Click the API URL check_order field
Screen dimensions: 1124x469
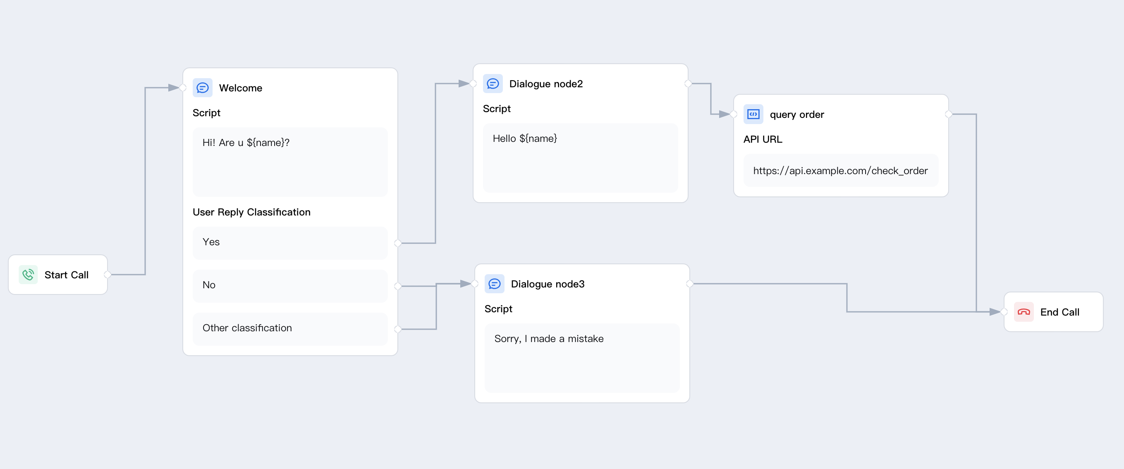click(840, 170)
